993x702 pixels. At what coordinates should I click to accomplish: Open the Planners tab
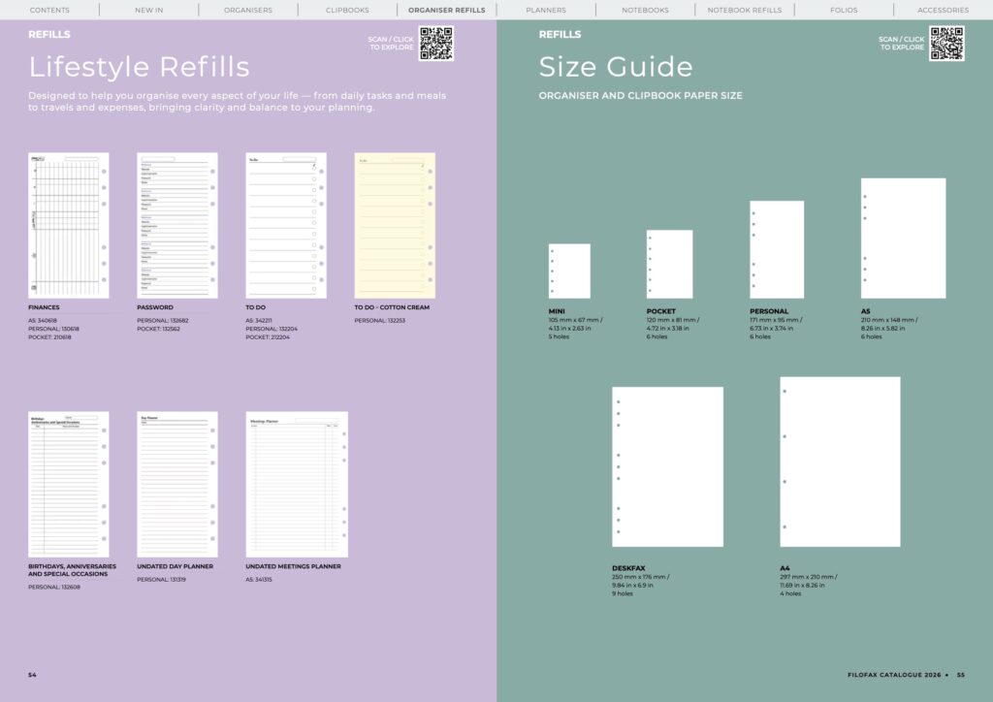[x=546, y=10]
